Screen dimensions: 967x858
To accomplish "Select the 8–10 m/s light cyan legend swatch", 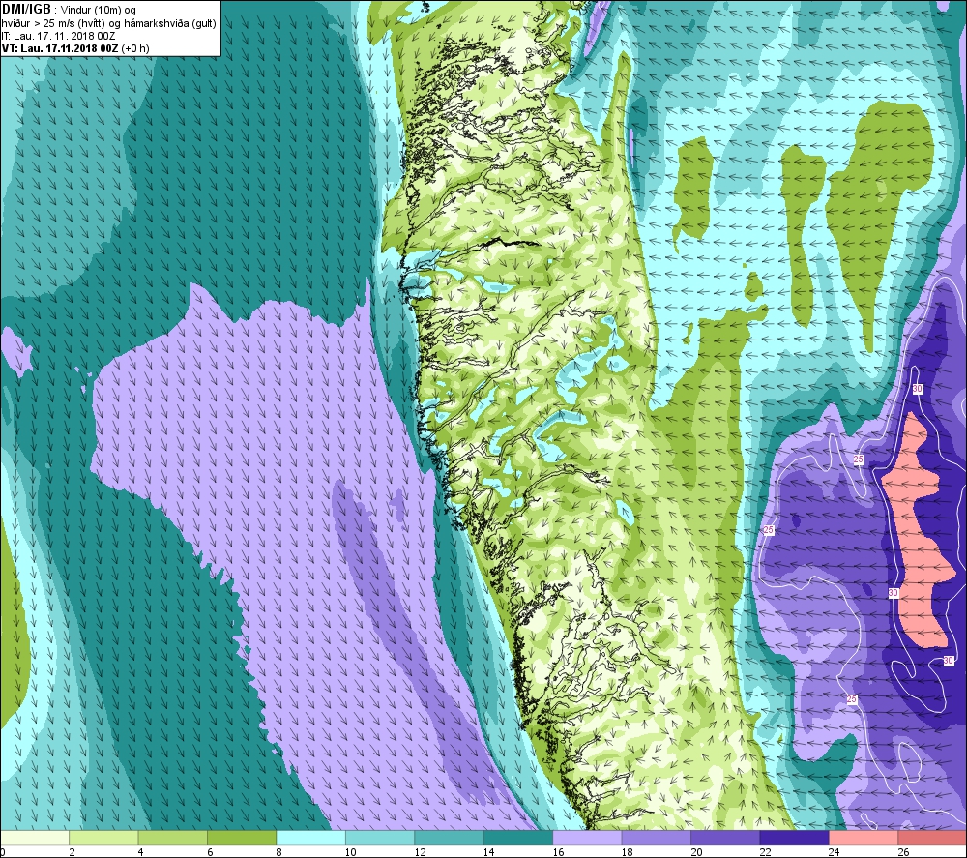I will (310, 838).
